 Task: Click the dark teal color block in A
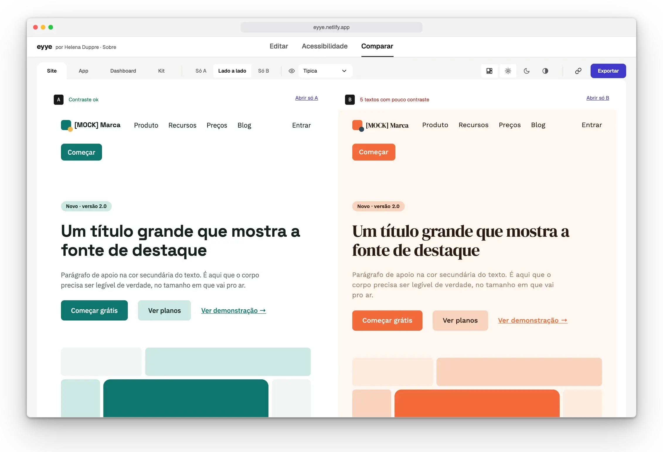tap(186, 398)
